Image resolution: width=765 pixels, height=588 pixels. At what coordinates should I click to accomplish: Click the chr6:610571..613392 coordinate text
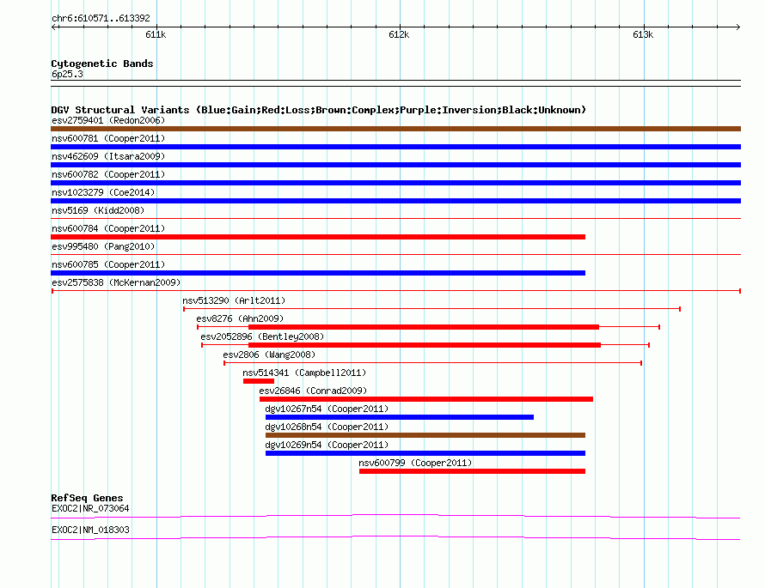pyautogui.click(x=101, y=19)
